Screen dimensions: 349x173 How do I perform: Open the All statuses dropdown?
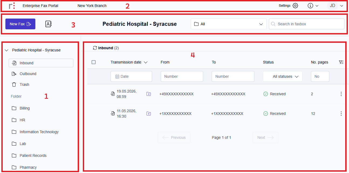283,76
